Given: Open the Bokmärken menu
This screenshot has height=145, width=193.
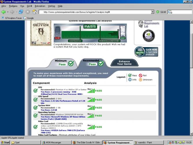Looking at the screenshot, I should pyautogui.click(x=40, y=6).
